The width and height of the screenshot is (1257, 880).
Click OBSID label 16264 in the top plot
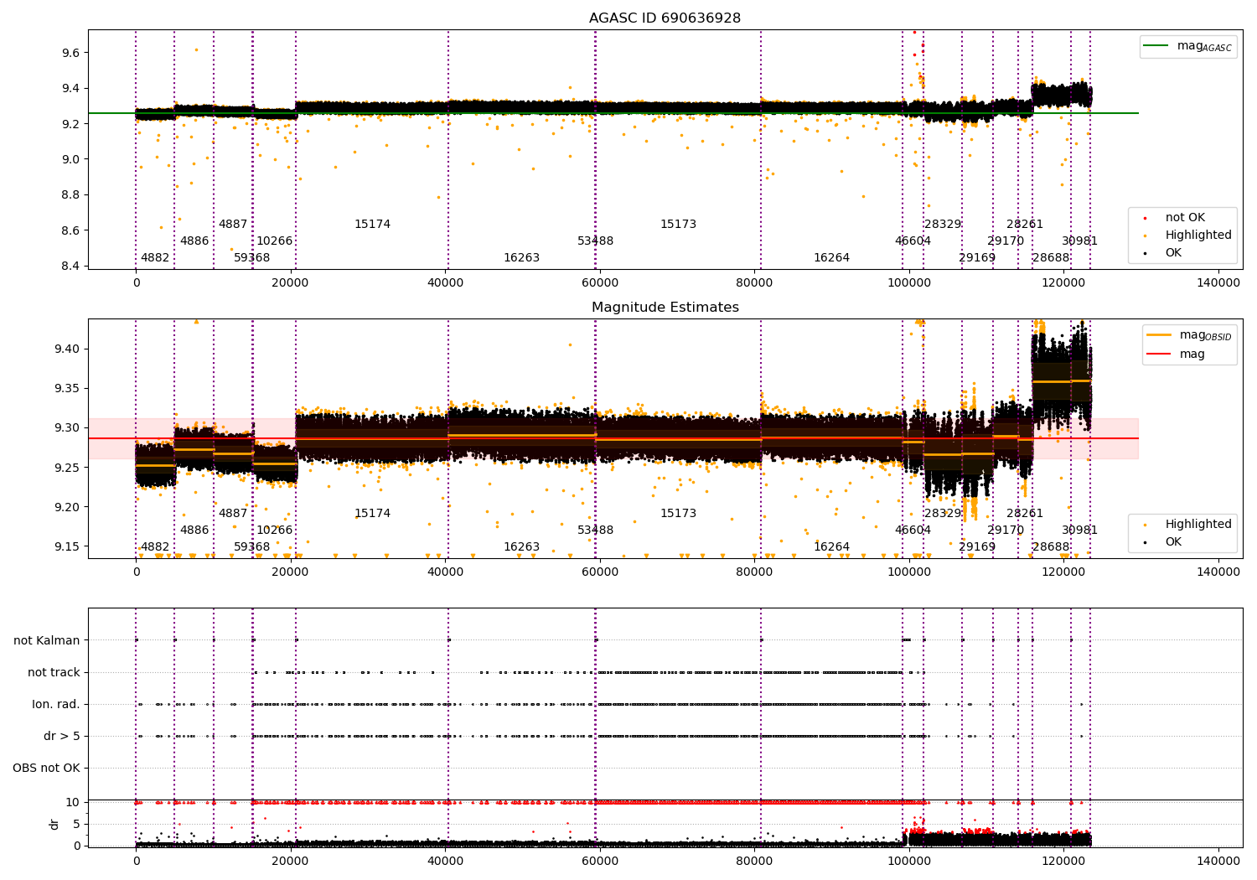(x=831, y=257)
